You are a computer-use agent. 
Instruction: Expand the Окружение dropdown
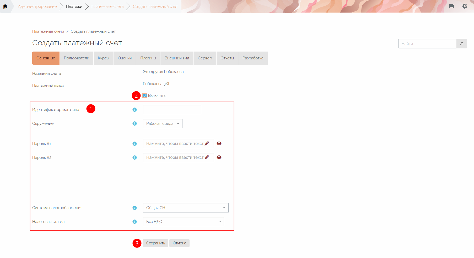[x=163, y=124]
